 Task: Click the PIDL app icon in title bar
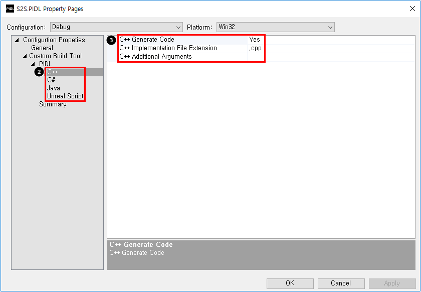pos(10,9)
